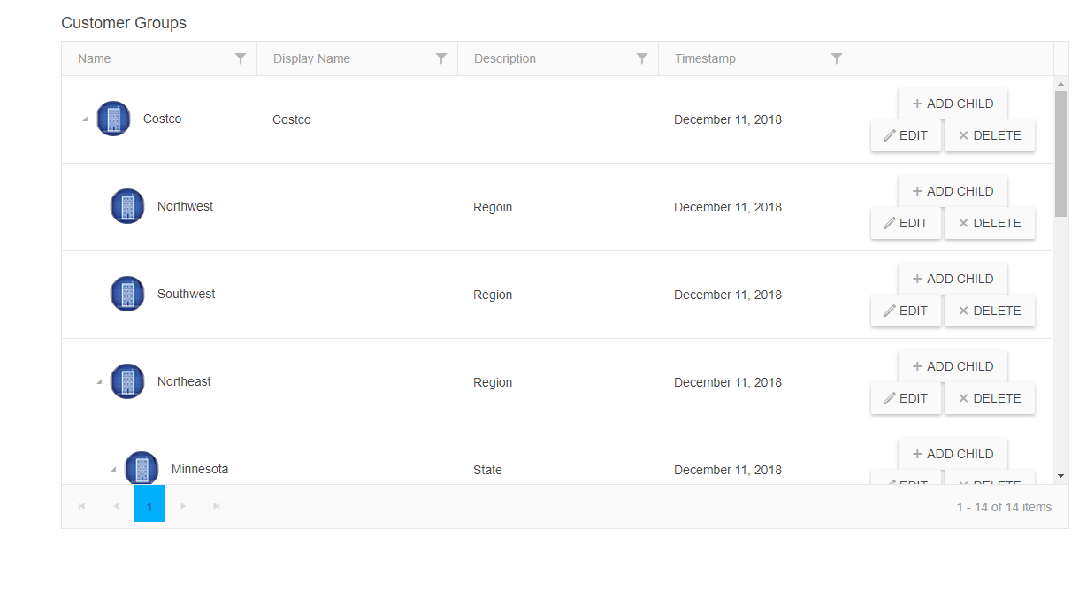Image resolution: width=1079 pixels, height=614 pixels.
Task: Select page 1 in the pager
Action: click(149, 506)
